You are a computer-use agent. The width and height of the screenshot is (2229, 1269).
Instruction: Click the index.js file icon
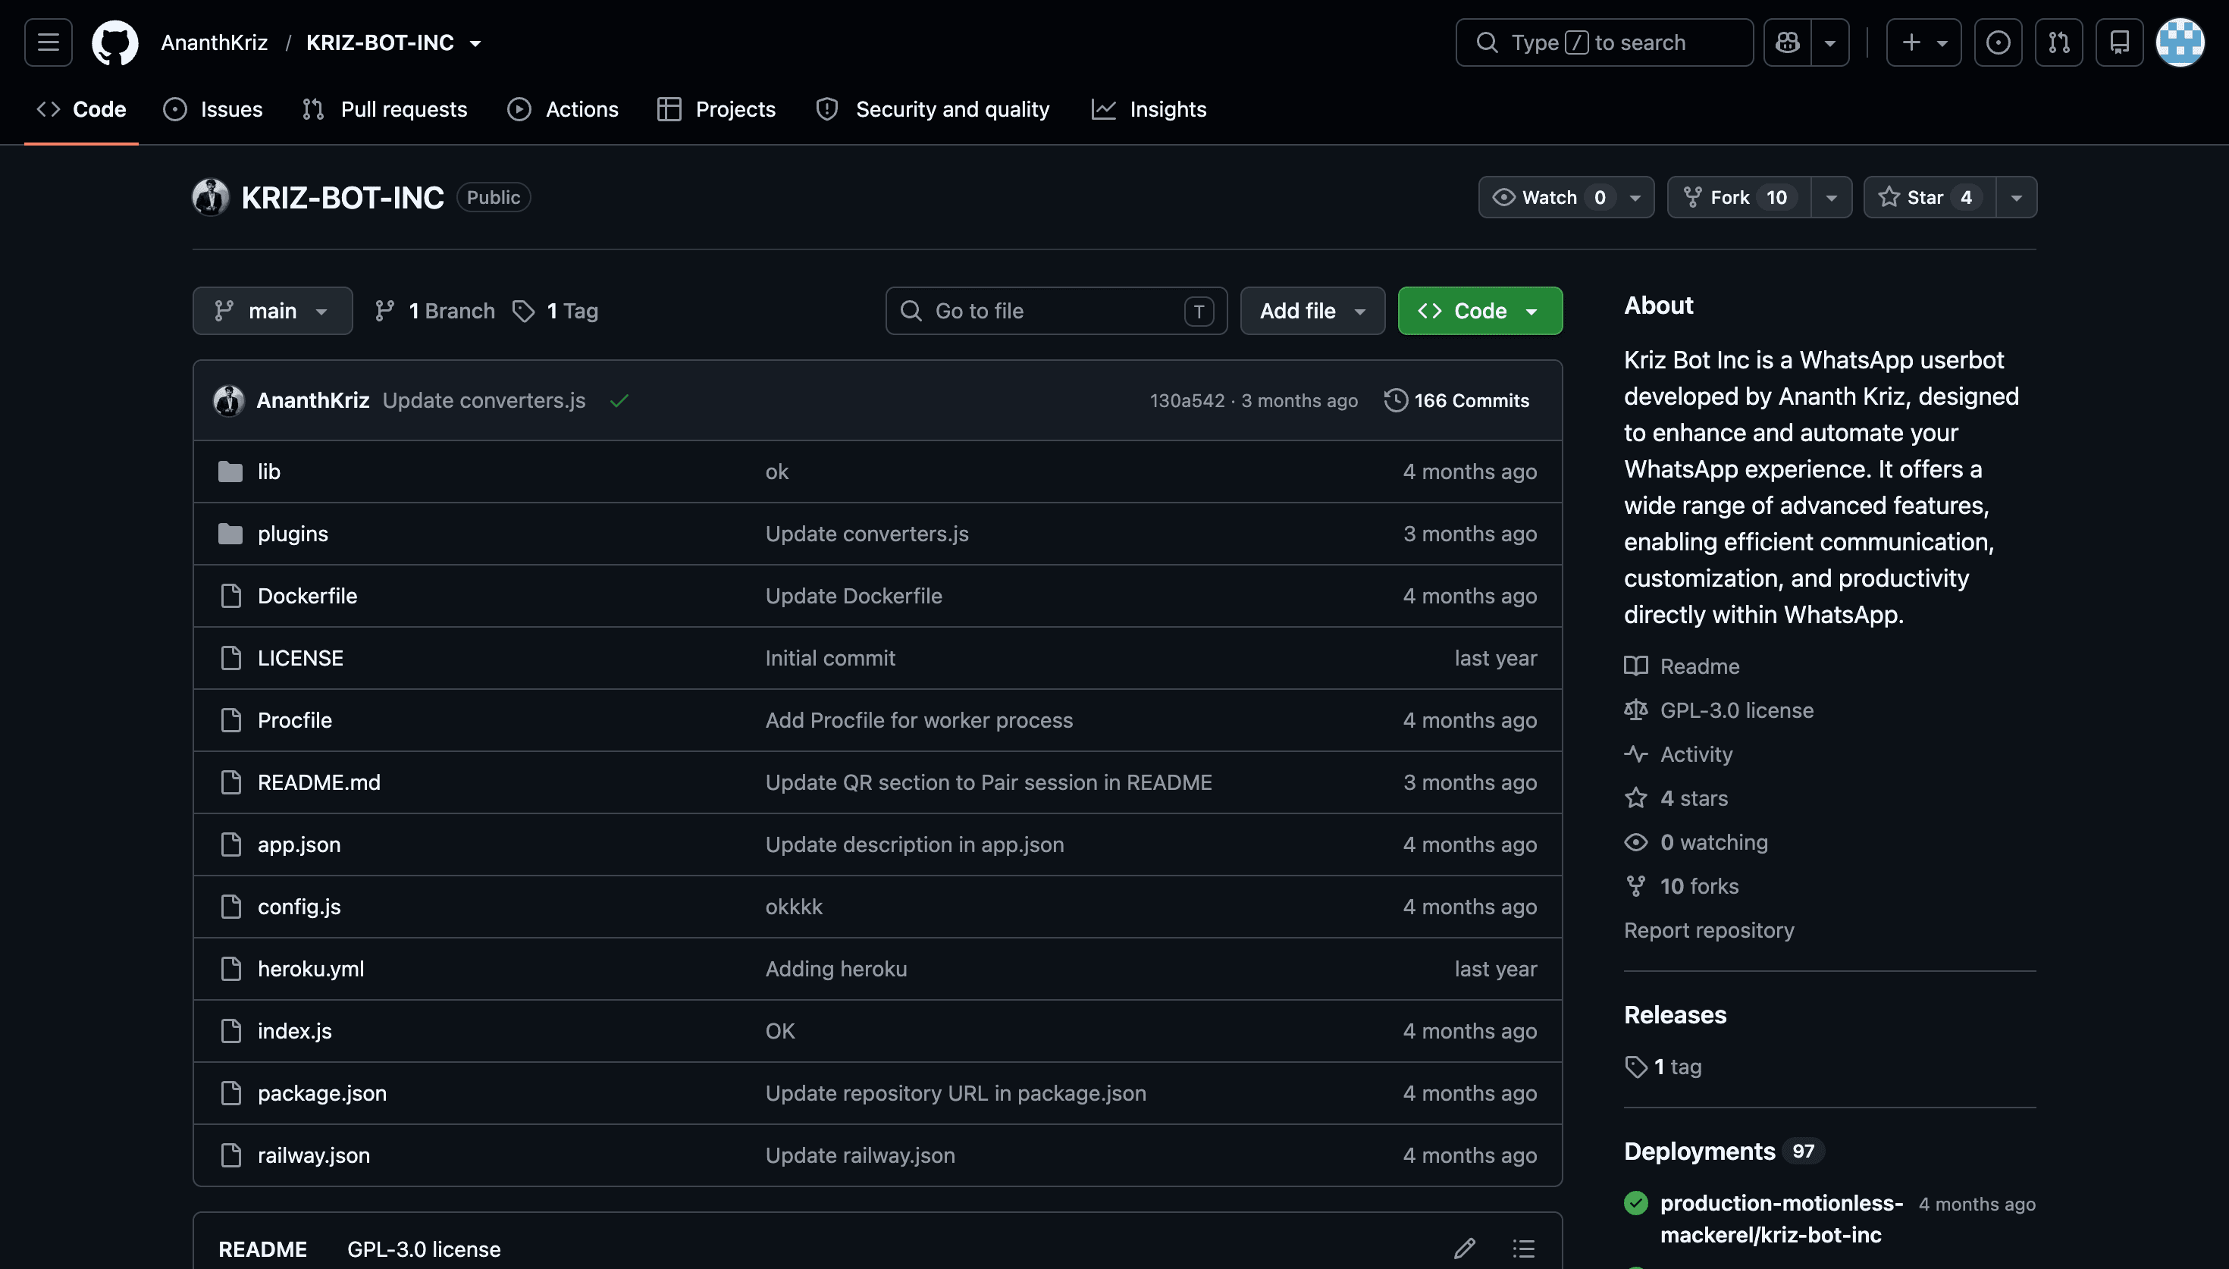tap(231, 1030)
